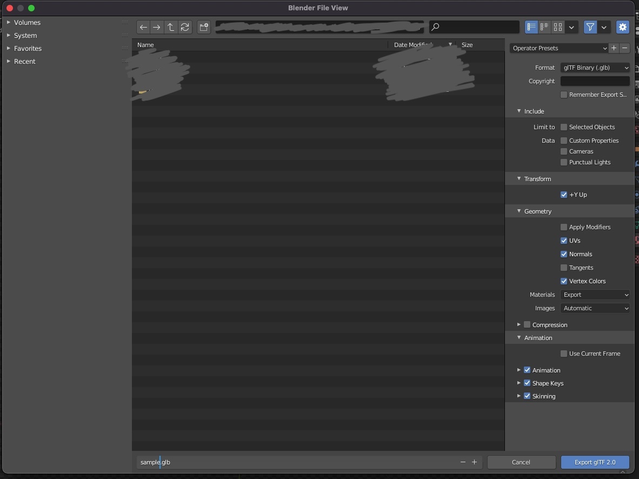Click System panel drag grip icon
639x479 pixels.
pos(125,36)
